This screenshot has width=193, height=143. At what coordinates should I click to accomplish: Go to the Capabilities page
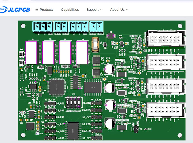[70, 10]
